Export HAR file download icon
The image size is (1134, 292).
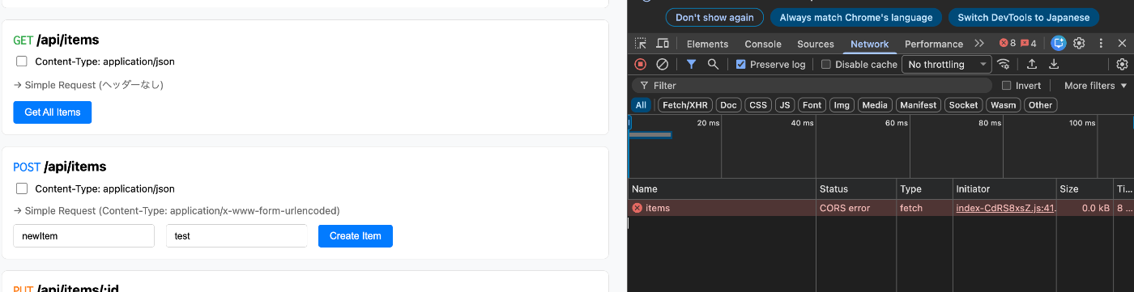point(1054,64)
